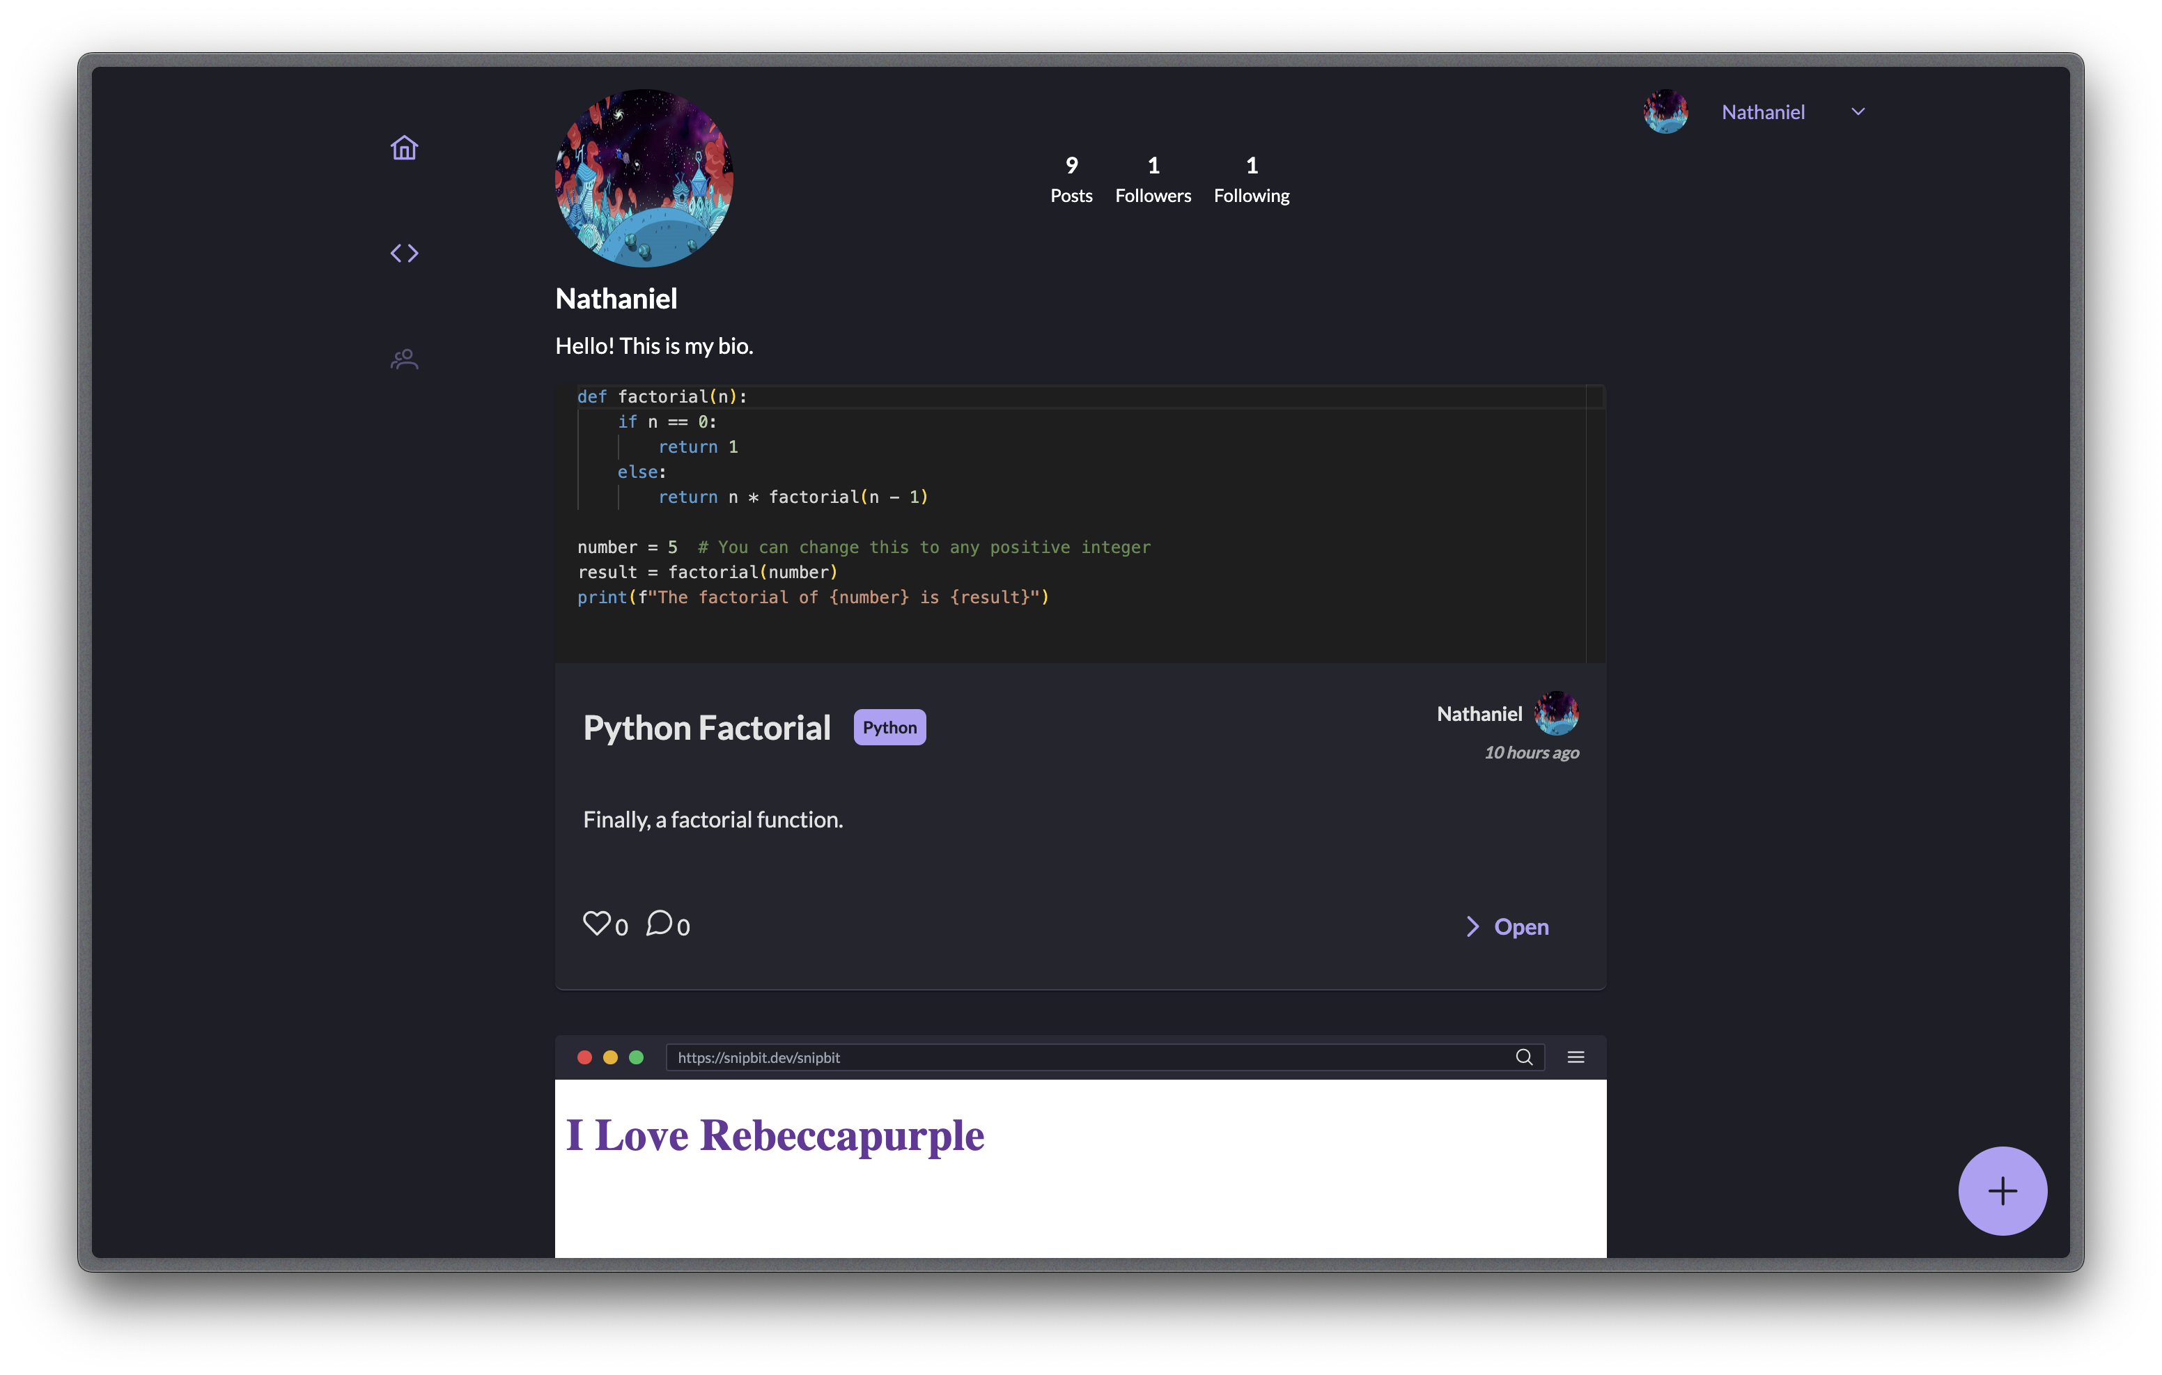Screen dimensions: 2162x1375
Task: Click the search icon in preview bar
Action: (x=1523, y=1057)
